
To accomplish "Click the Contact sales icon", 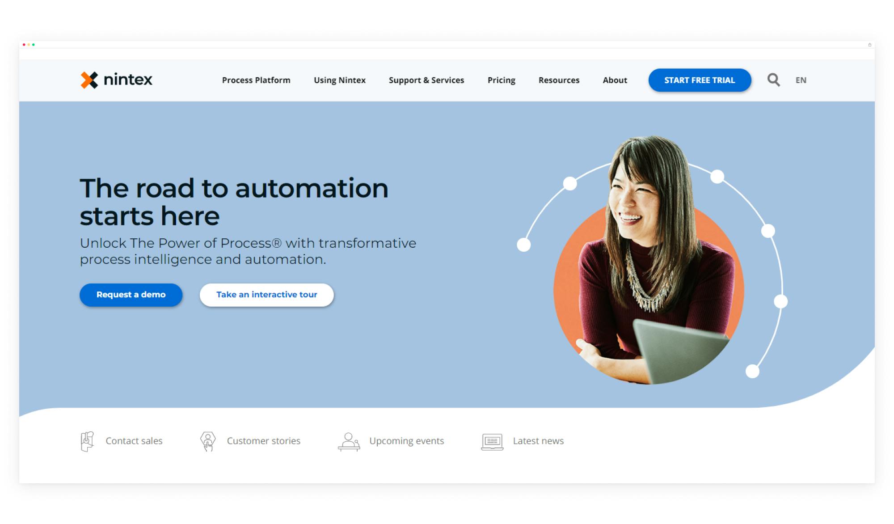I will 87,441.
